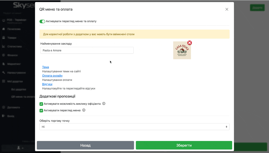
Task: Uncheck the Активувати перегляд меню checkbox
Action: point(41,111)
